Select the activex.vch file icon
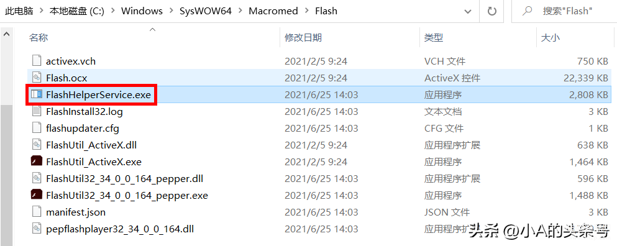Viewport: 617px width, 246px height. point(36,61)
